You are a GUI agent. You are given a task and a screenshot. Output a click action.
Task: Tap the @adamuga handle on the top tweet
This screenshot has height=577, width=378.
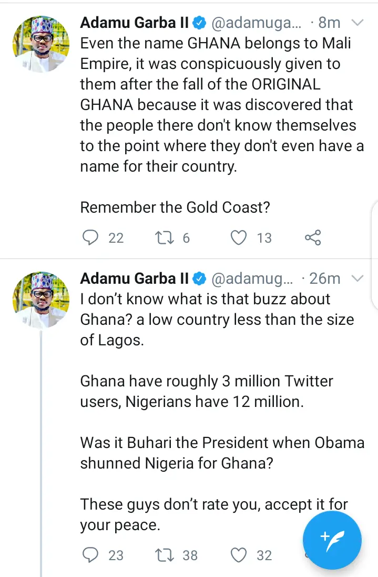point(256,23)
